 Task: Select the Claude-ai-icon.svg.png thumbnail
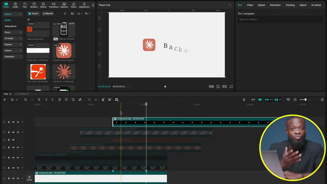click(64, 50)
